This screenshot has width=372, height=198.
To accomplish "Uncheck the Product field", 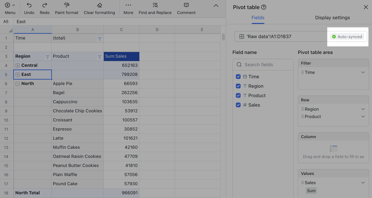I will click(x=238, y=95).
